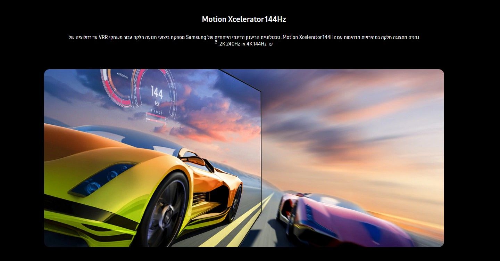Image resolution: width=500 pixels, height=261 pixels.
Task: Click the description line mentioning Samsung and VRR
Action: tap(244, 37)
